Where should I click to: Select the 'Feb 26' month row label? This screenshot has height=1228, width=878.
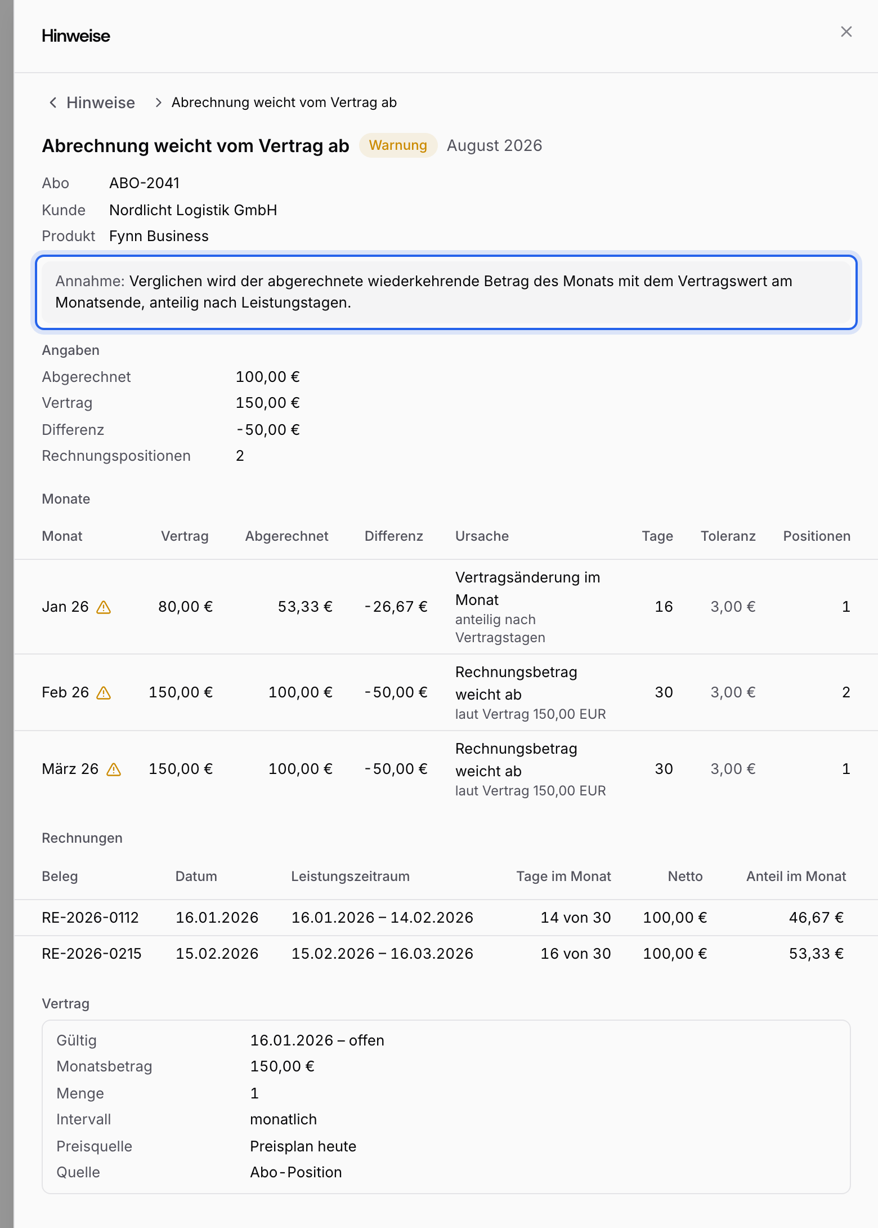pyautogui.click(x=65, y=692)
